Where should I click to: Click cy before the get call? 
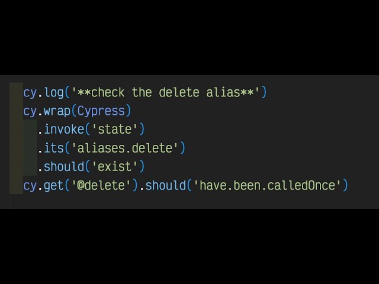pyautogui.click(x=30, y=185)
